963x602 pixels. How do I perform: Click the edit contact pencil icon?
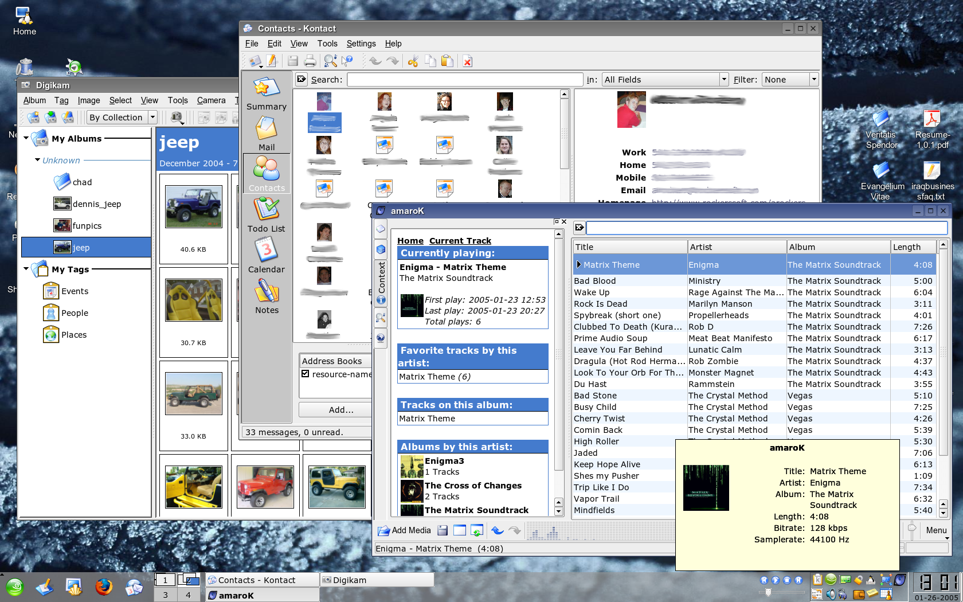pos(272,61)
